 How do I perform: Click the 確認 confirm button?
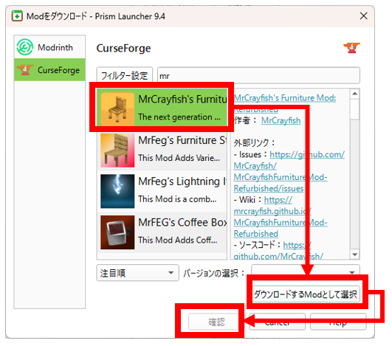tap(216, 322)
